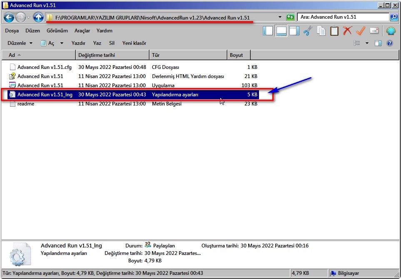Viewport: 401px width, 279px height.
Task: Sort by the Boyut column header
Action: (239, 55)
